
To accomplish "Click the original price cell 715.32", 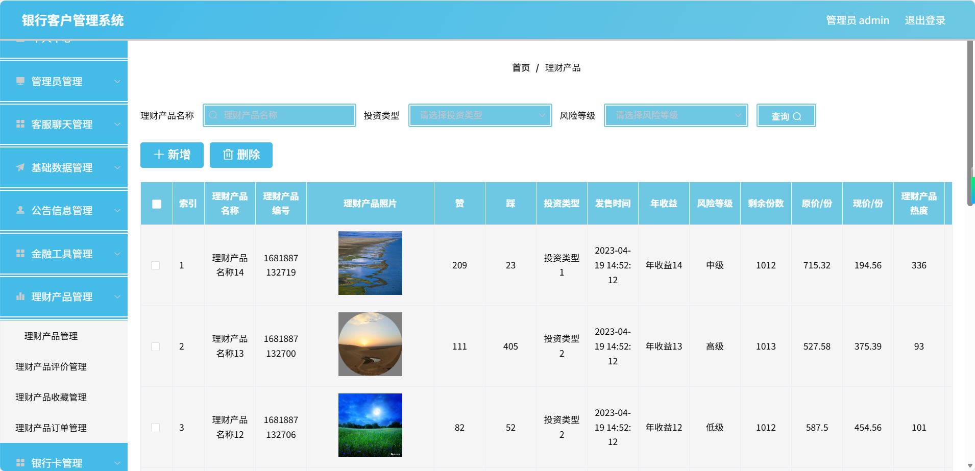I will 817,265.
